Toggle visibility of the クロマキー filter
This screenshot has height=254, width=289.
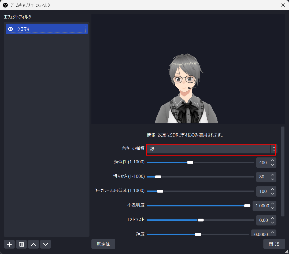(10, 29)
